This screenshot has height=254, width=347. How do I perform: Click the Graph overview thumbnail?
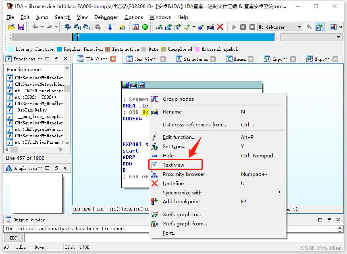pyautogui.click(x=37, y=194)
